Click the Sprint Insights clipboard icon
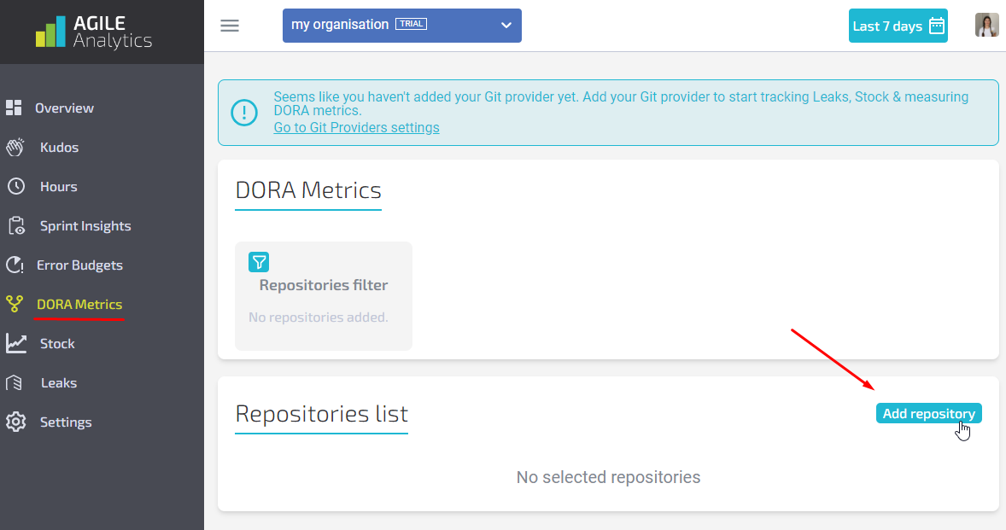 [15, 226]
